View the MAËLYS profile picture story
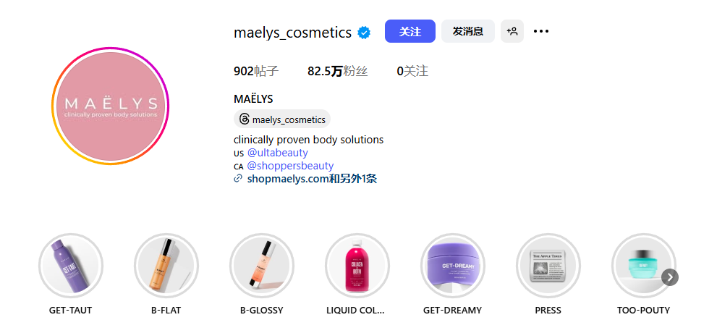Image resolution: width=717 pixels, height=333 pixels. [x=110, y=106]
